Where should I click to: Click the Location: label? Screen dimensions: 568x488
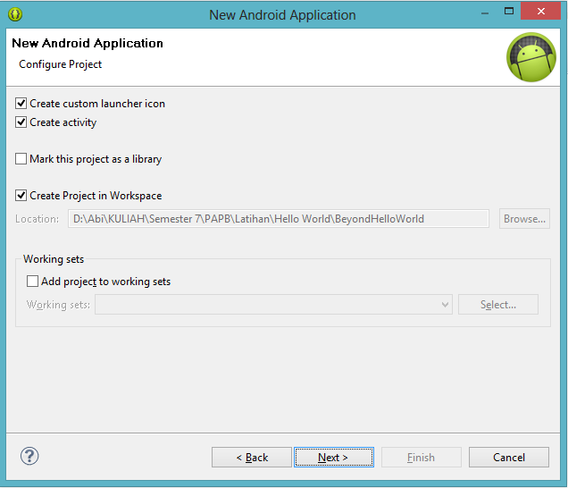point(37,219)
